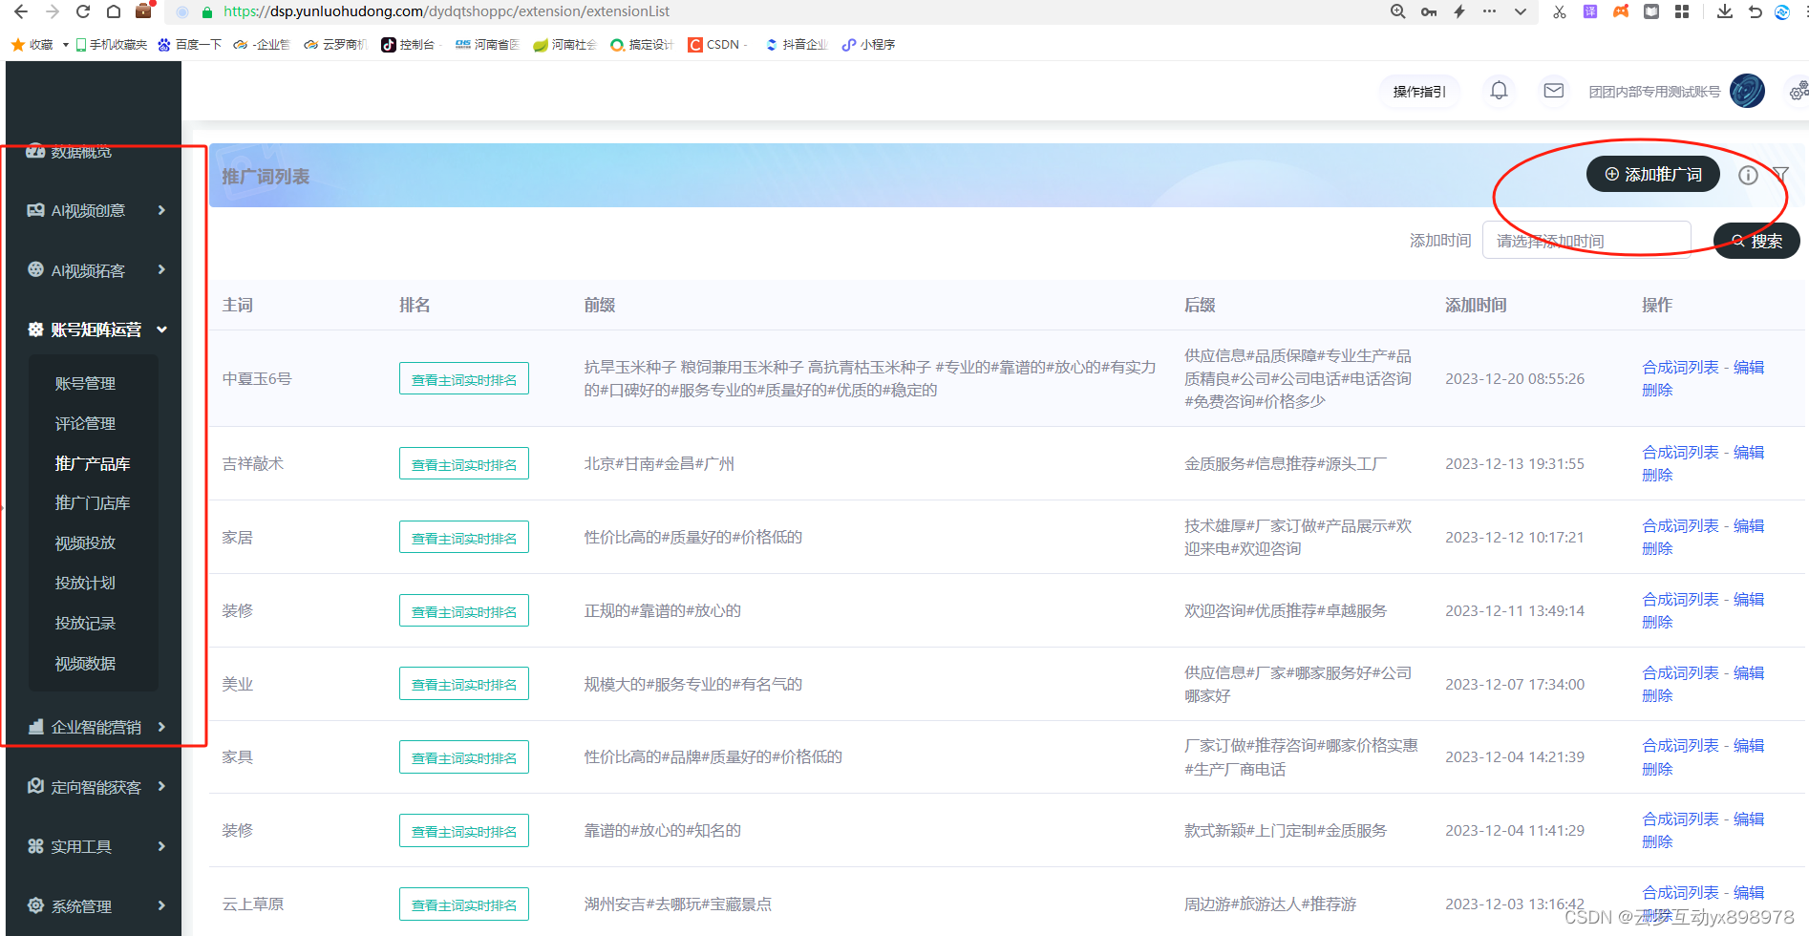Open the orange game controller extension
This screenshot has height=936, width=1809.
(1621, 11)
